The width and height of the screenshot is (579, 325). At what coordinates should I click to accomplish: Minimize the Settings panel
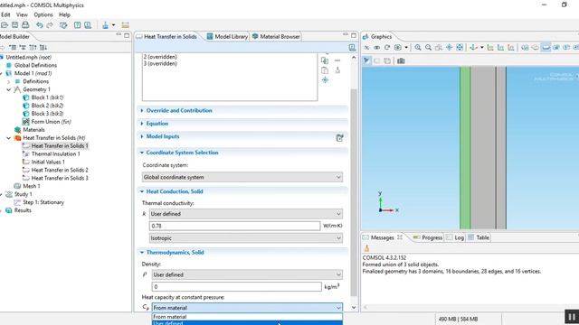tap(346, 34)
